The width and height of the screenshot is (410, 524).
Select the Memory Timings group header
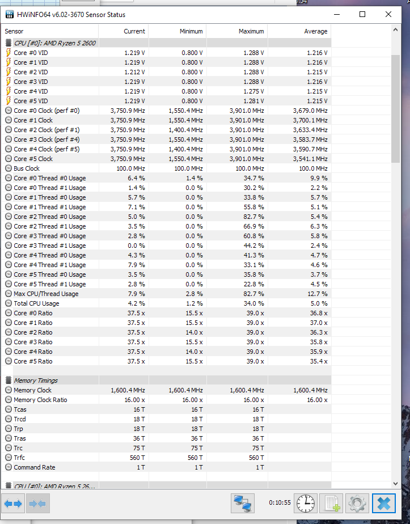point(166,381)
